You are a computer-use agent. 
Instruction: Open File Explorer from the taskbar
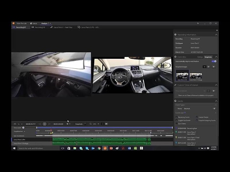pyautogui.click(x=75, y=148)
